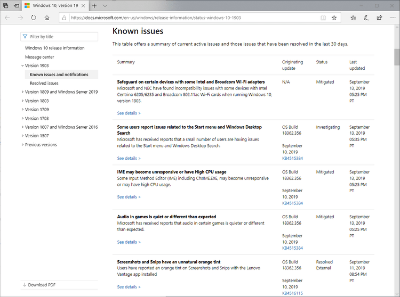The height and width of the screenshot is (297, 400).
Task: Click the Add notes pen icon
Action: 366,18
